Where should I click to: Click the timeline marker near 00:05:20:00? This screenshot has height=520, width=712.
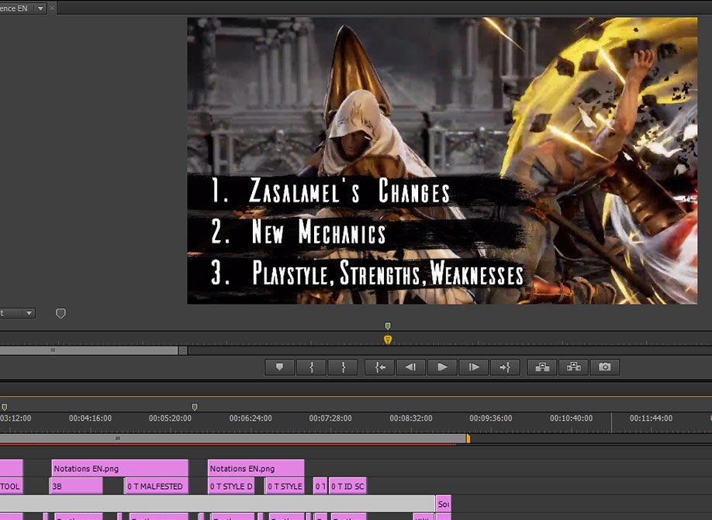coord(195,407)
